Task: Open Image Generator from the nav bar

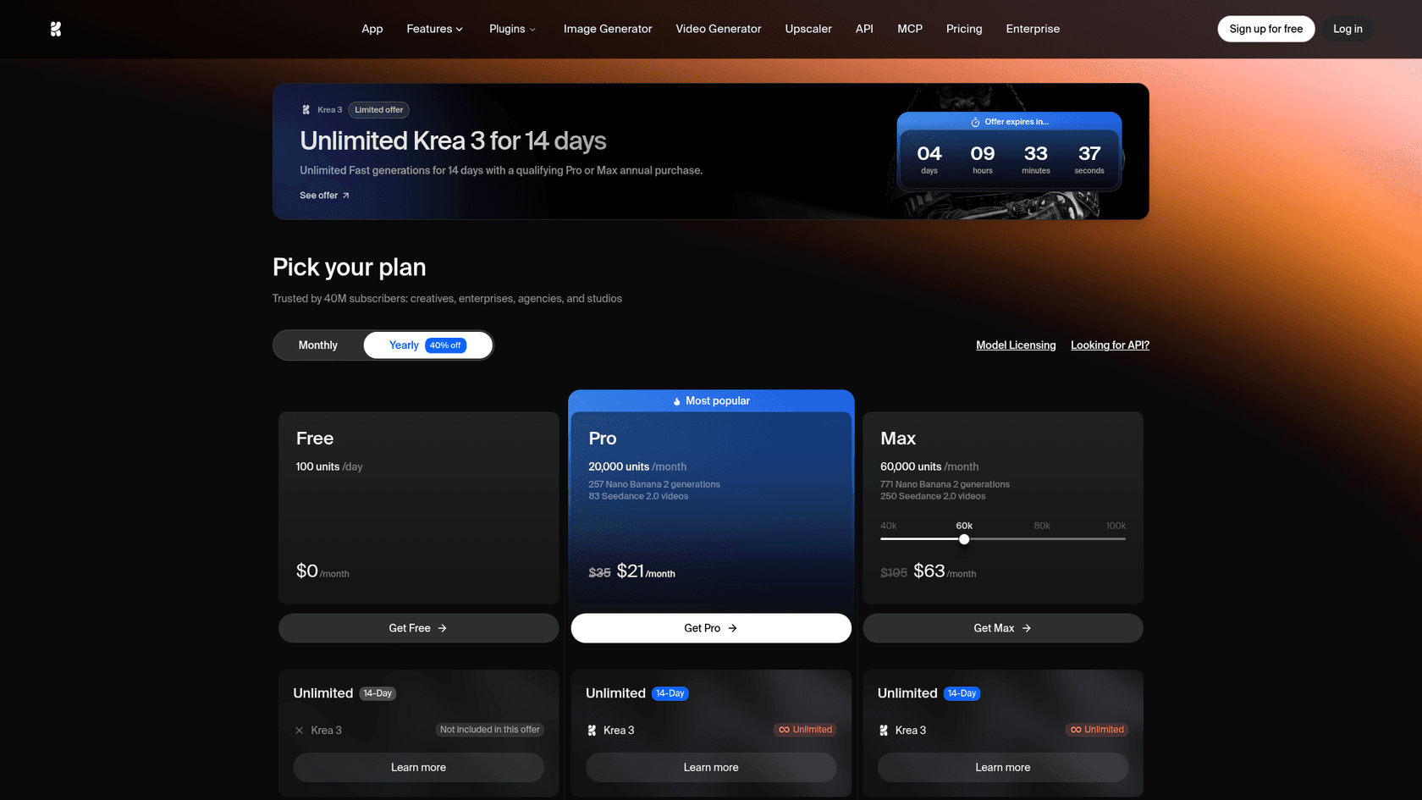Action: click(x=608, y=29)
